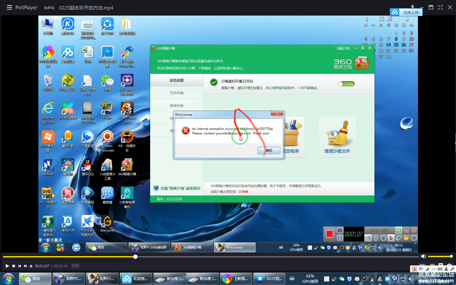
Task: Click the 360安全卫士 desktop icon
Action: pyautogui.click(x=68, y=83)
